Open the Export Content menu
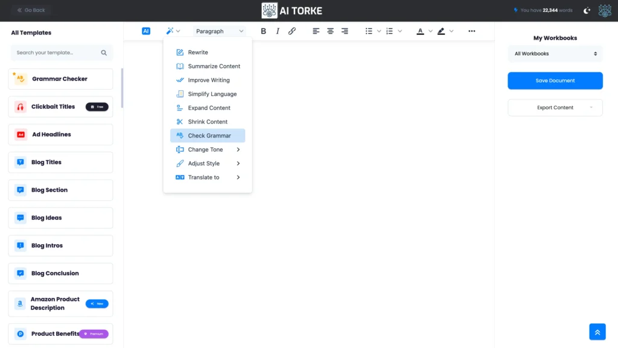Viewport: 618px width, 348px height. pyautogui.click(x=554, y=107)
